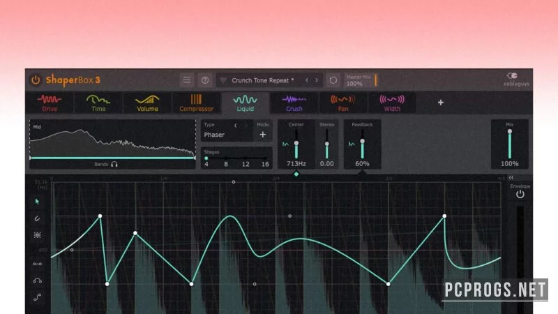The width and height of the screenshot is (558, 314).
Task: Click the Bands headphones solo icon
Action: tap(114, 164)
